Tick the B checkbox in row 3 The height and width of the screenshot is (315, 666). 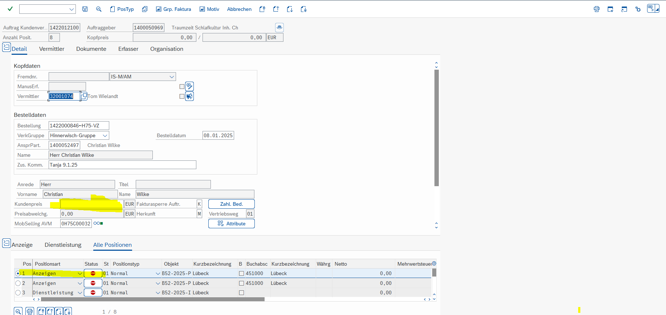[x=241, y=292]
